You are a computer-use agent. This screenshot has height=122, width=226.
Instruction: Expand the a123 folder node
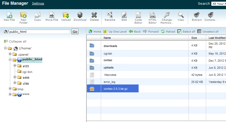point(15,66)
